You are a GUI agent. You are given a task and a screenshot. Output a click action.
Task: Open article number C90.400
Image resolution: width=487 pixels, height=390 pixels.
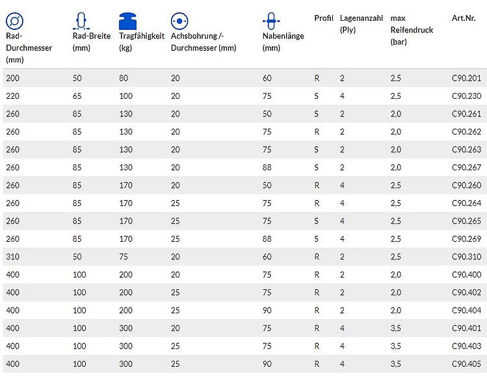(x=466, y=274)
